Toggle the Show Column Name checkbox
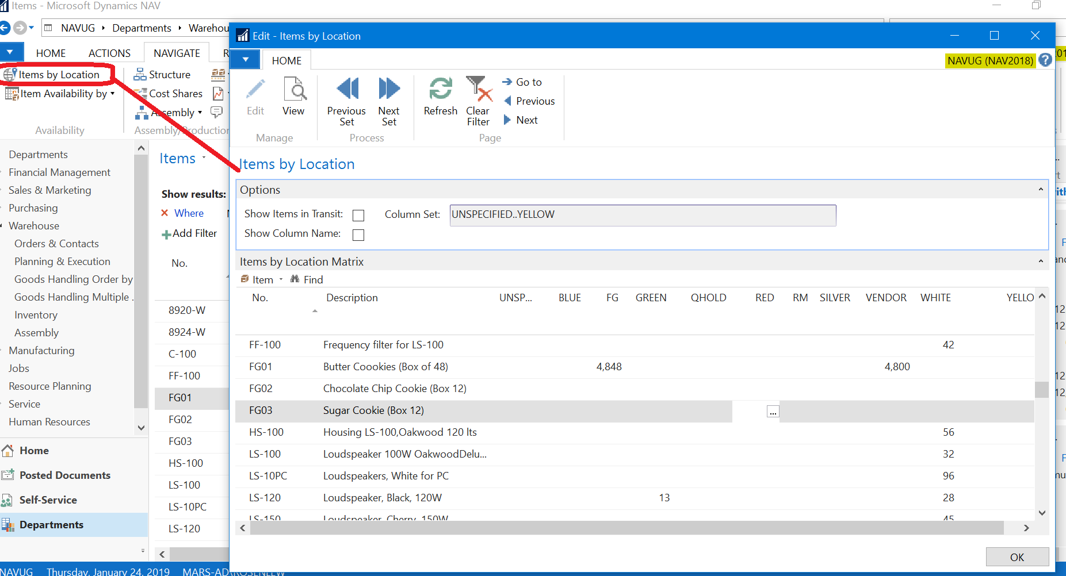1066x576 pixels. (358, 235)
